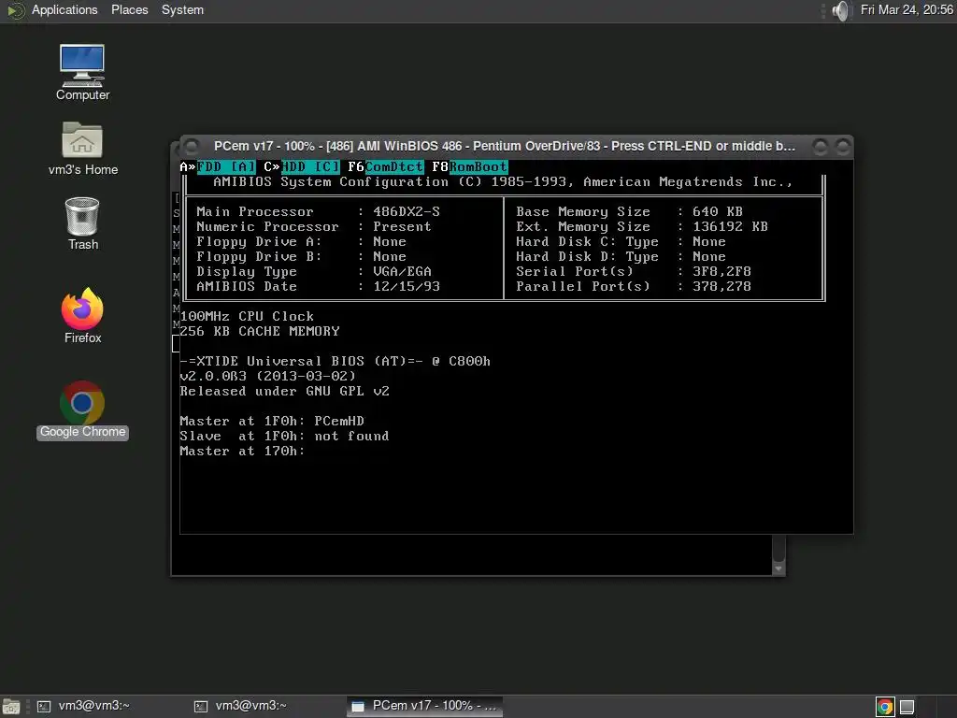Open the Applications menu
The image size is (957, 718).
64,9
